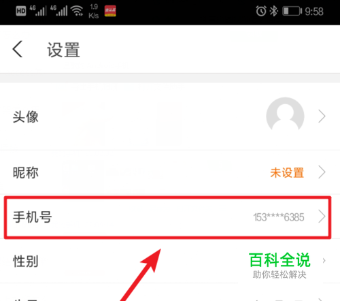Select the 头像 label
This screenshot has height=301, width=340.
point(25,117)
